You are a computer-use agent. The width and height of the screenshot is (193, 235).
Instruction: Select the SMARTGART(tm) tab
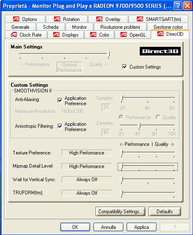(159, 19)
